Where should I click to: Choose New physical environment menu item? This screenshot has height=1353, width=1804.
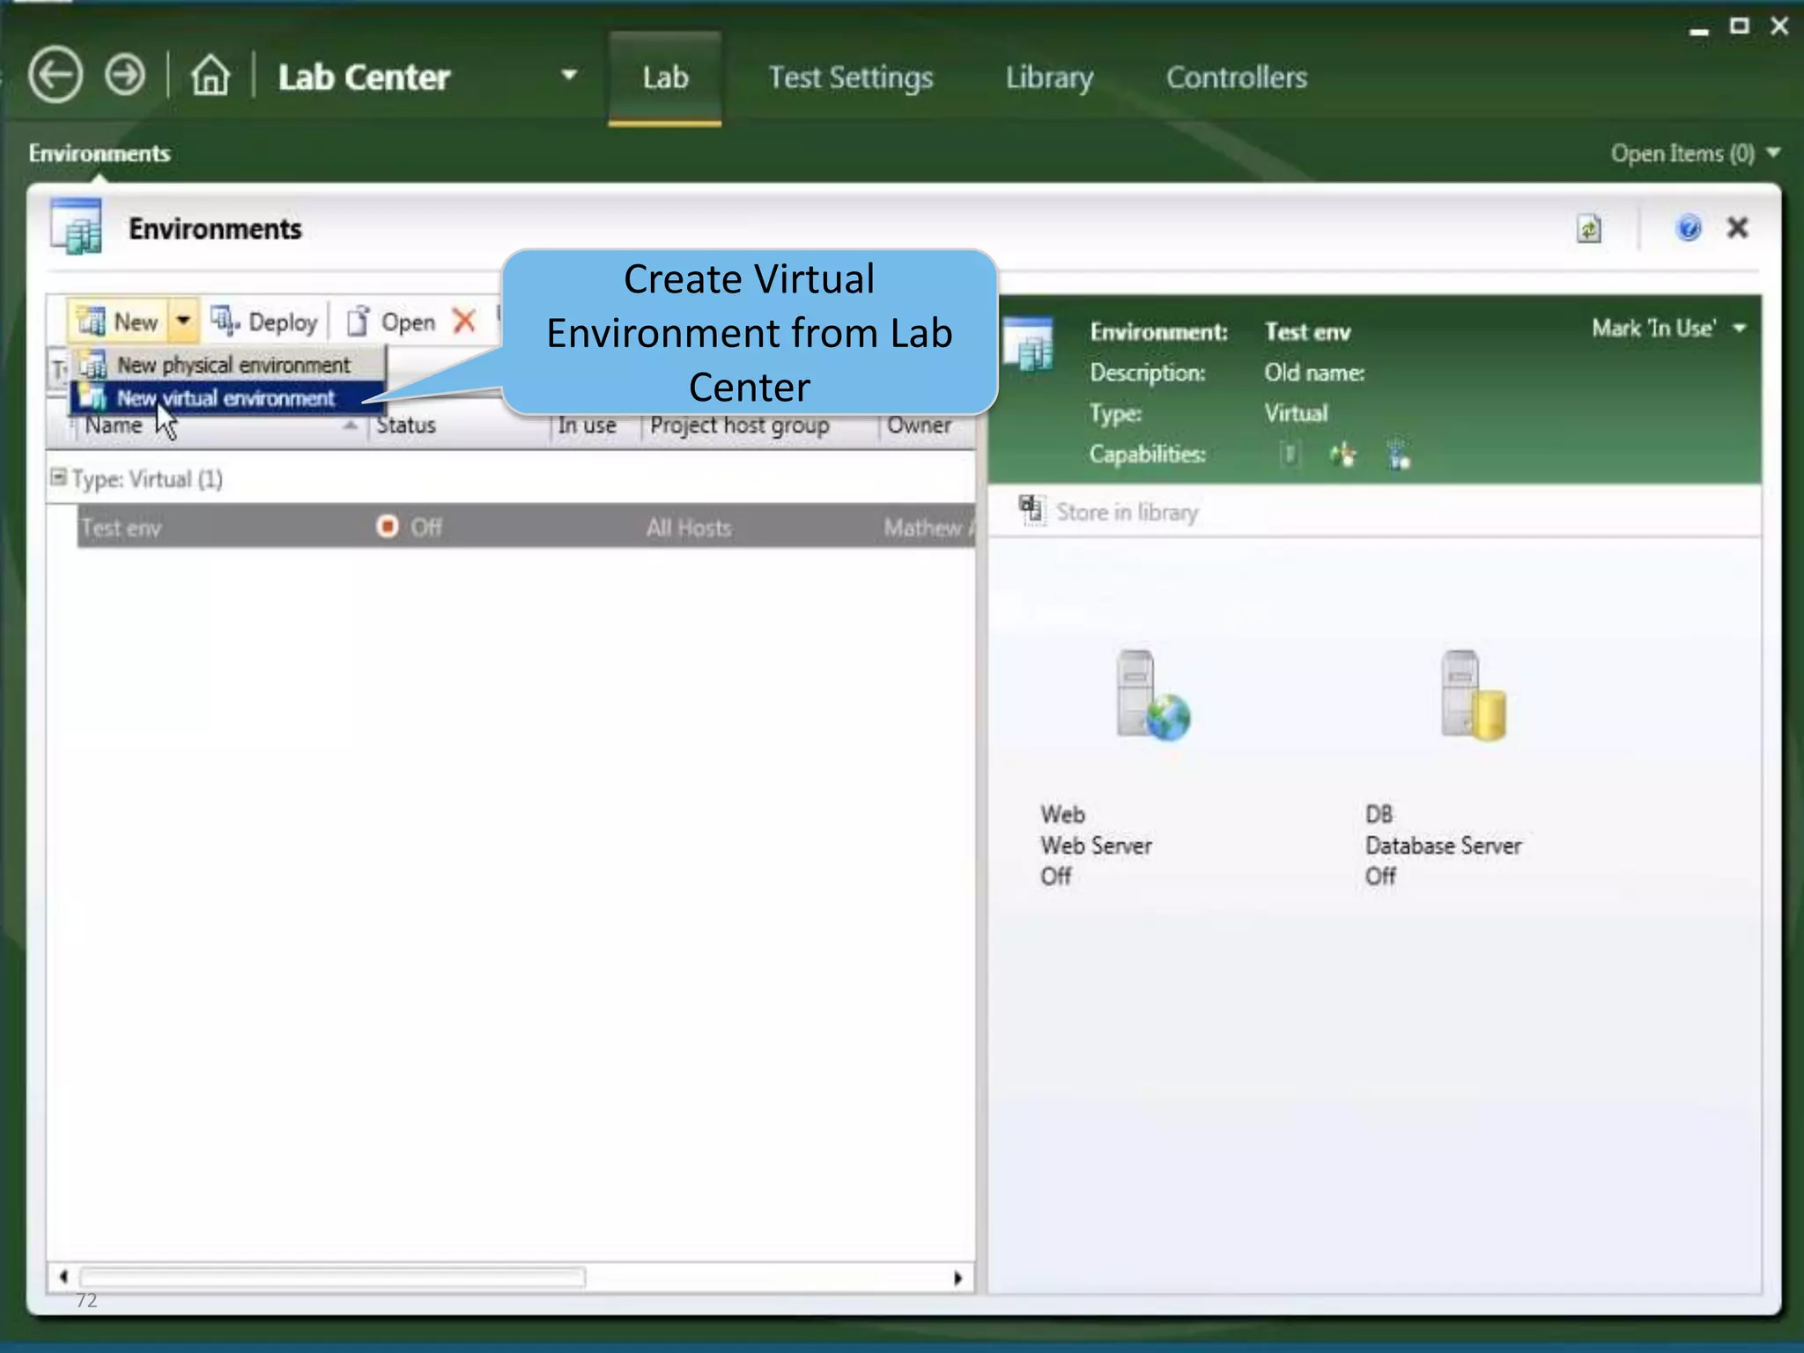233,365
